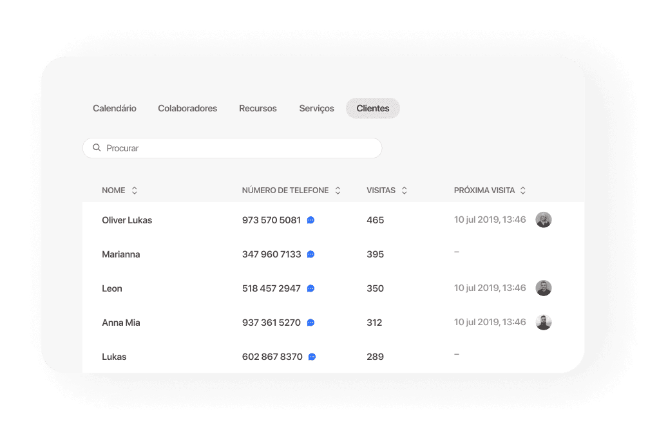Open the Colaboradores tab

click(187, 108)
